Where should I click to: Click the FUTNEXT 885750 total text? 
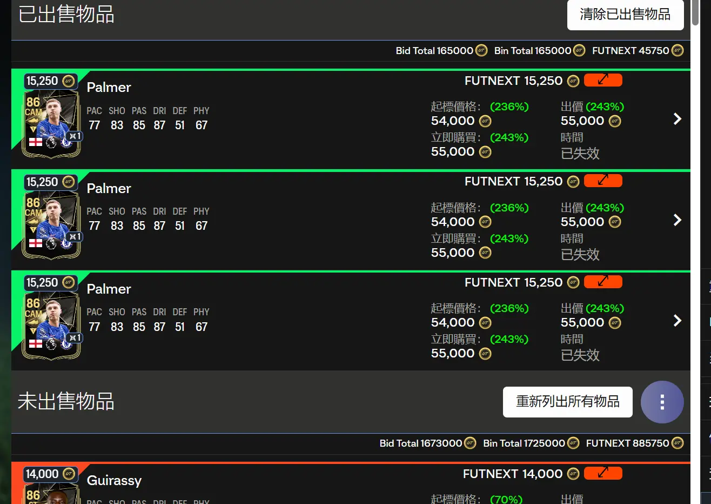click(628, 443)
